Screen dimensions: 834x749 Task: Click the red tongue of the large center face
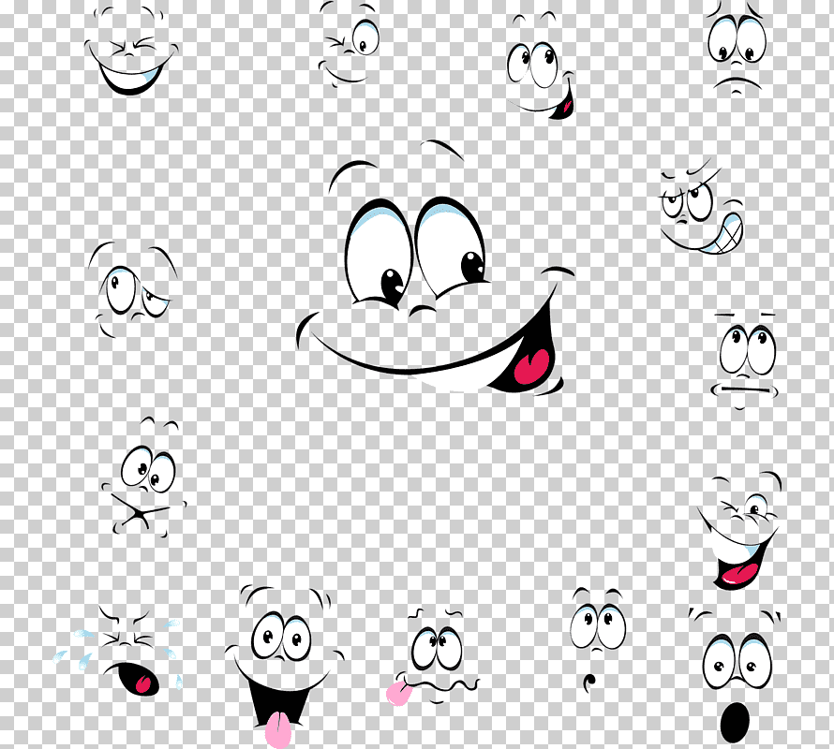[530, 366]
